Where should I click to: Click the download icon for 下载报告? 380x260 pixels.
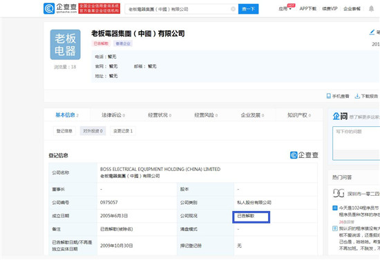[357, 96]
